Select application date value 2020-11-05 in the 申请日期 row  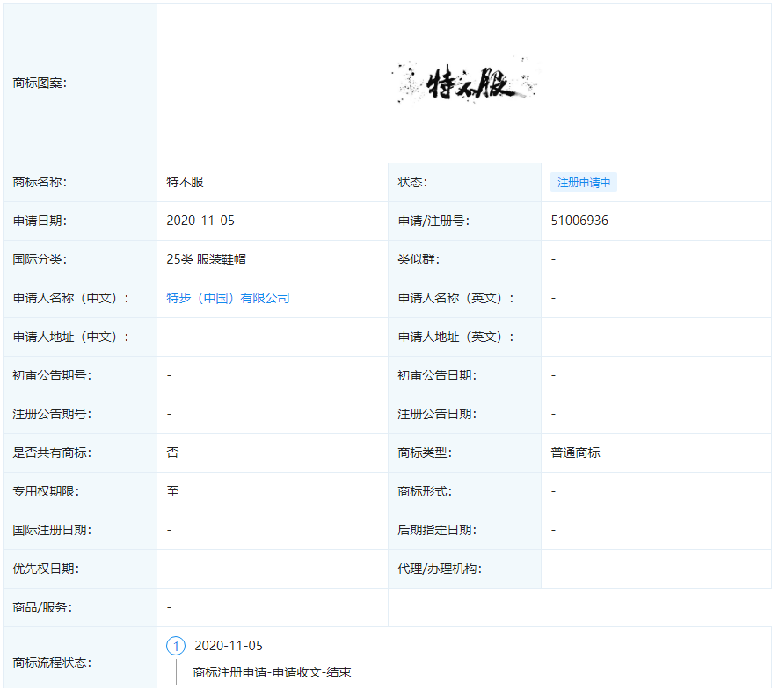click(200, 221)
